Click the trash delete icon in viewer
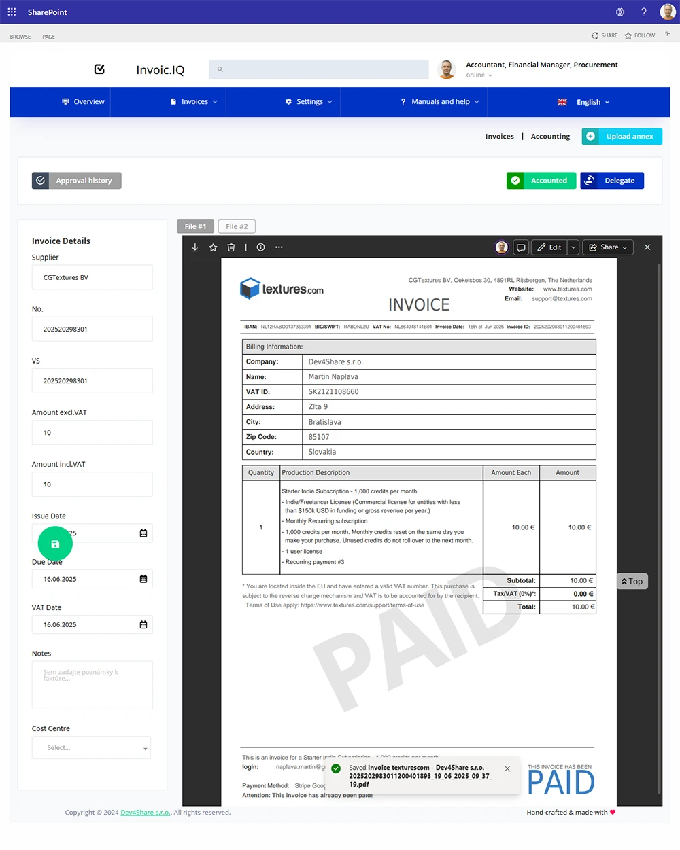 click(231, 247)
